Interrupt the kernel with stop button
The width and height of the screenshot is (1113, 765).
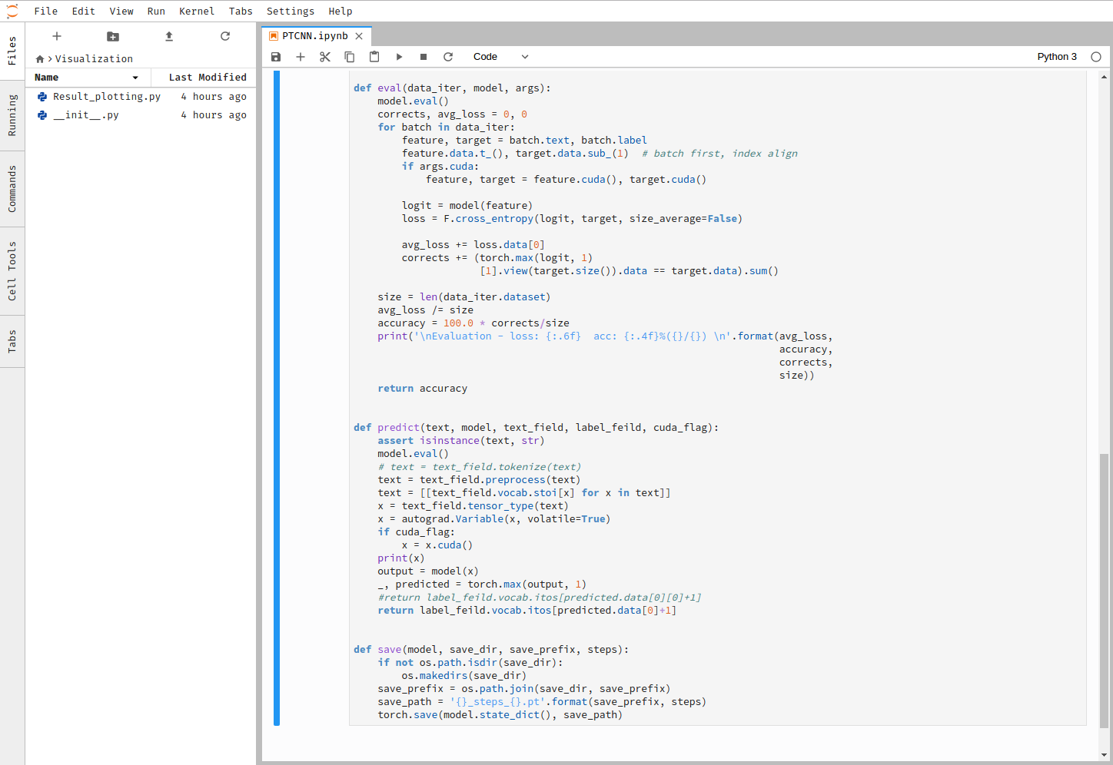click(x=424, y=57)
